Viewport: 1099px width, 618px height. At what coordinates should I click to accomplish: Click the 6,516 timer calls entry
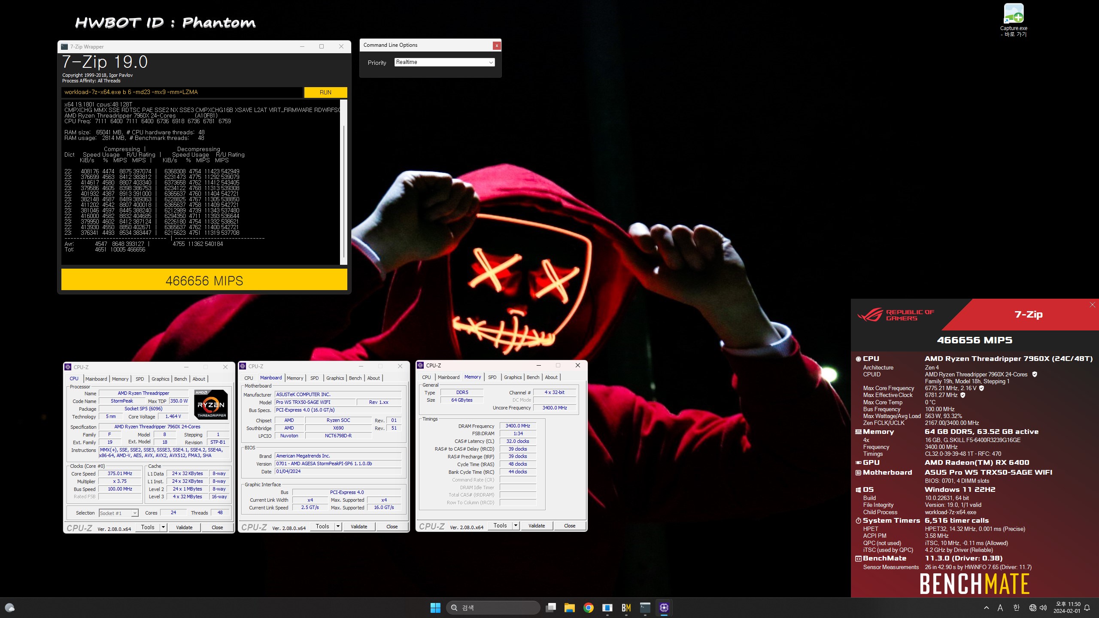pyautogui.click(x=956, y=521)
